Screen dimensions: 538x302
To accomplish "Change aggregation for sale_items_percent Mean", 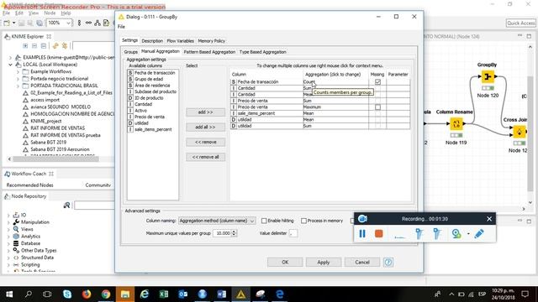I will pyautogui.click(x=335, y=113).
